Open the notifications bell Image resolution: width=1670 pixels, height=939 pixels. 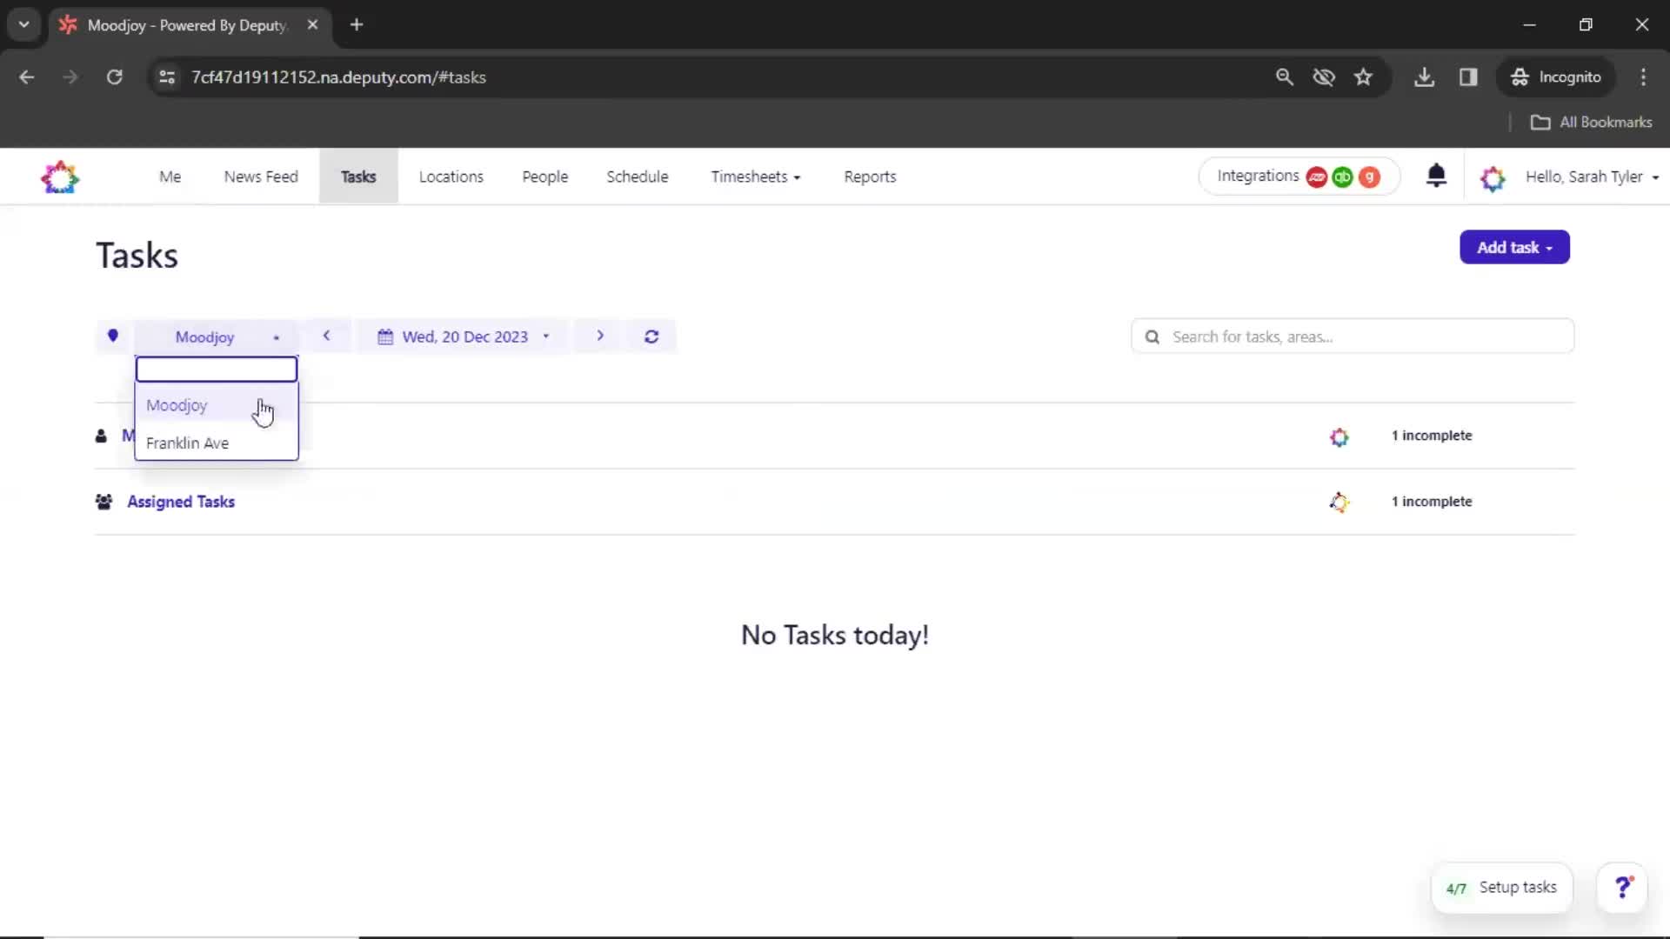[1436, 176]
